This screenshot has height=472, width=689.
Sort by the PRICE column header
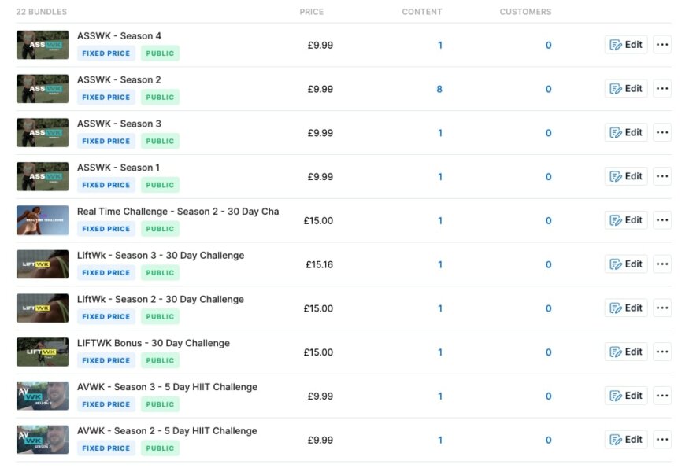pos(312,12)
